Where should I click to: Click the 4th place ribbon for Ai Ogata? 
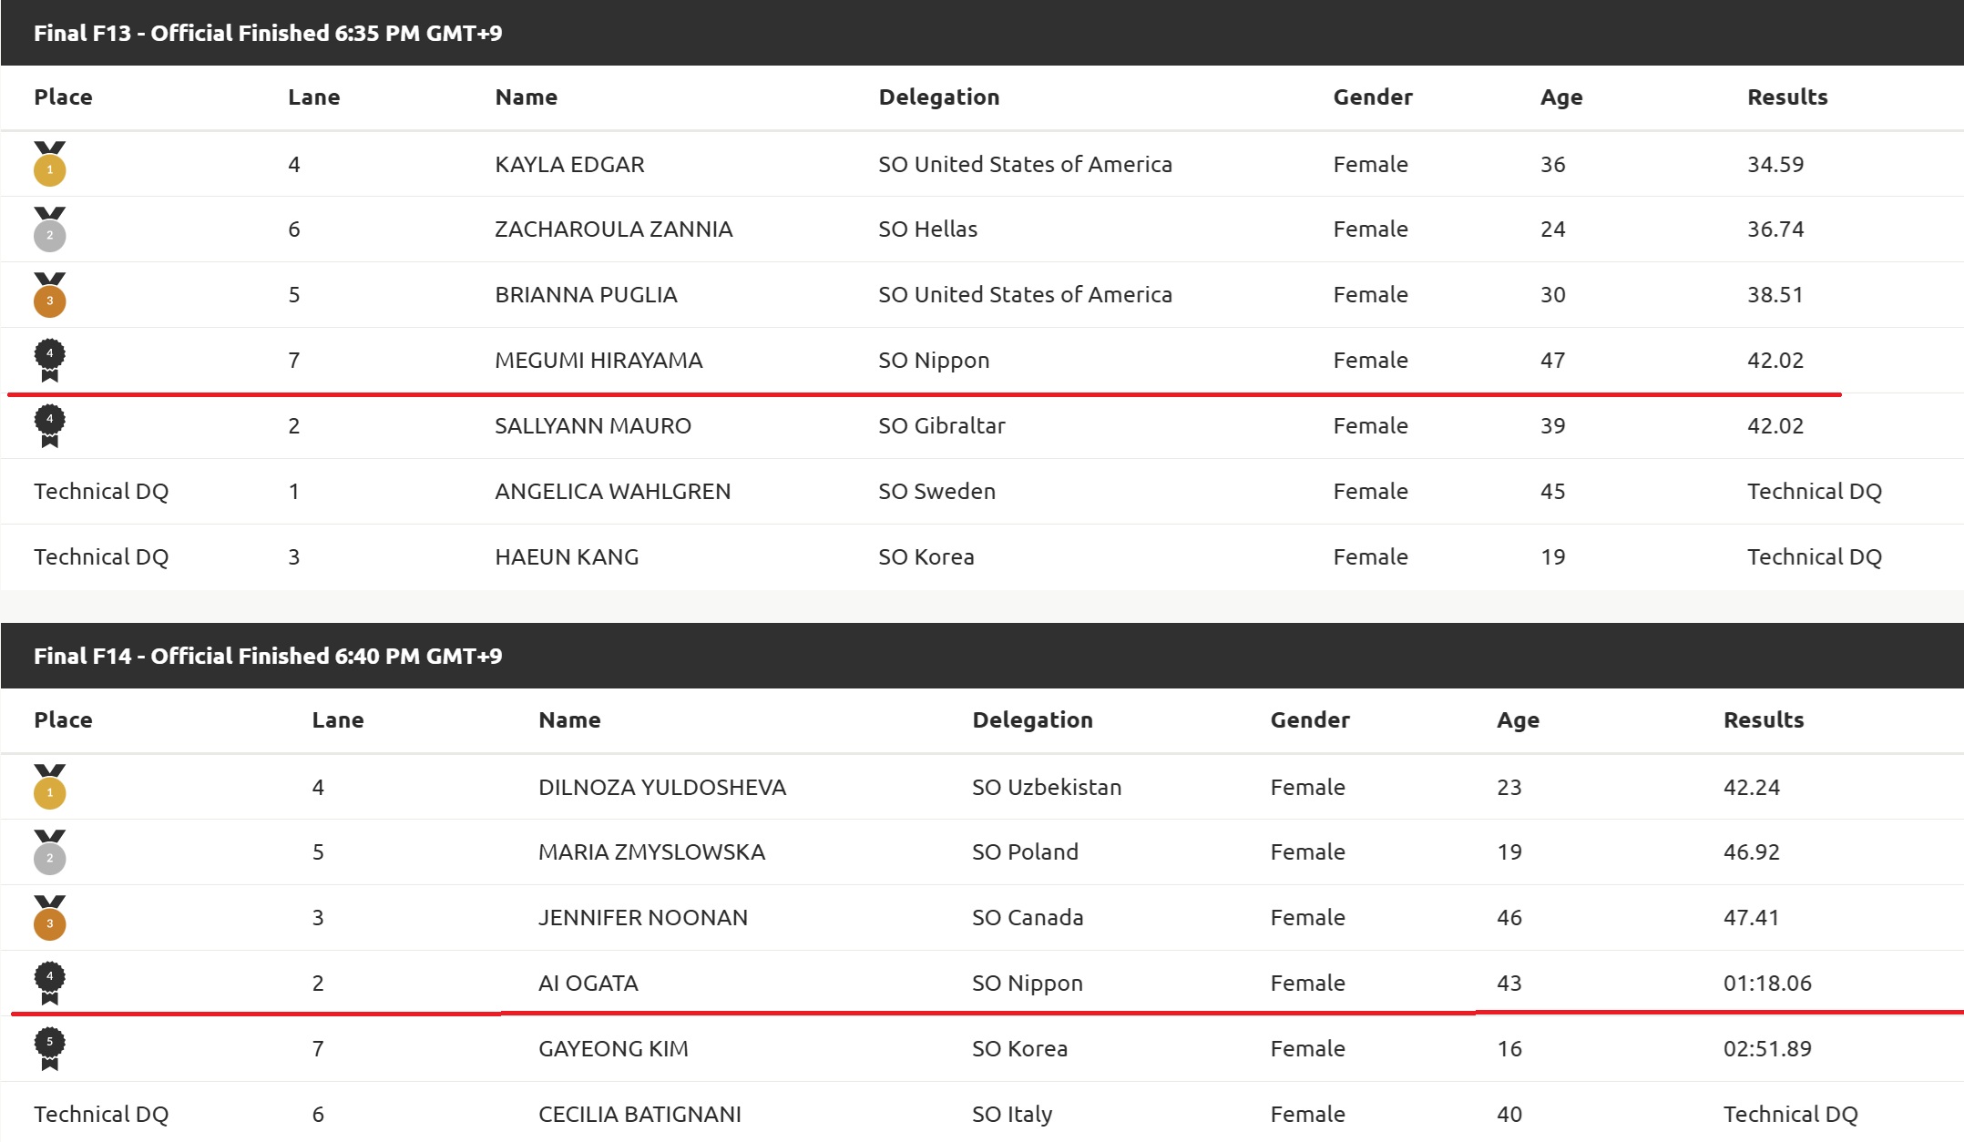(50, 984)
